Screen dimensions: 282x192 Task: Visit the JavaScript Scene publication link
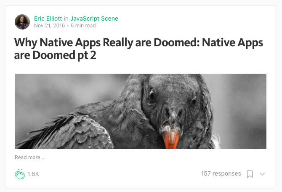94,19
